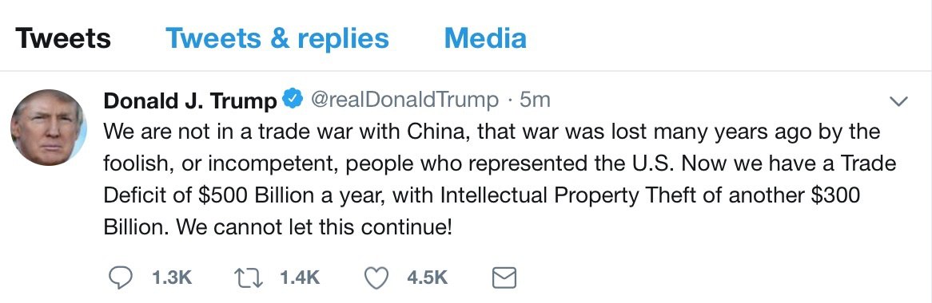This screenshot has width=932, height=303.
Task: Open the profile avatar photo
Action: [x=49, y=128]
